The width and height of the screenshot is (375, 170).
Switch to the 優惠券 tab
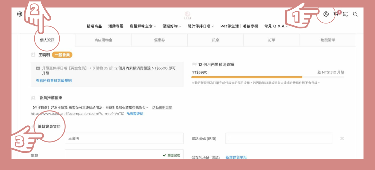pos(159,40)
